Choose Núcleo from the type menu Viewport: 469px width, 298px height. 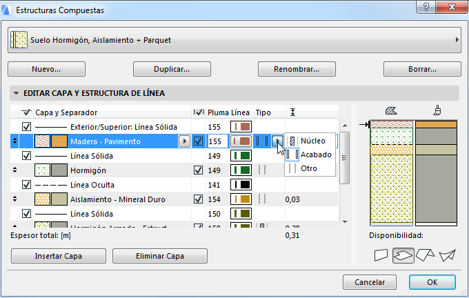click(x=310, y=141)
